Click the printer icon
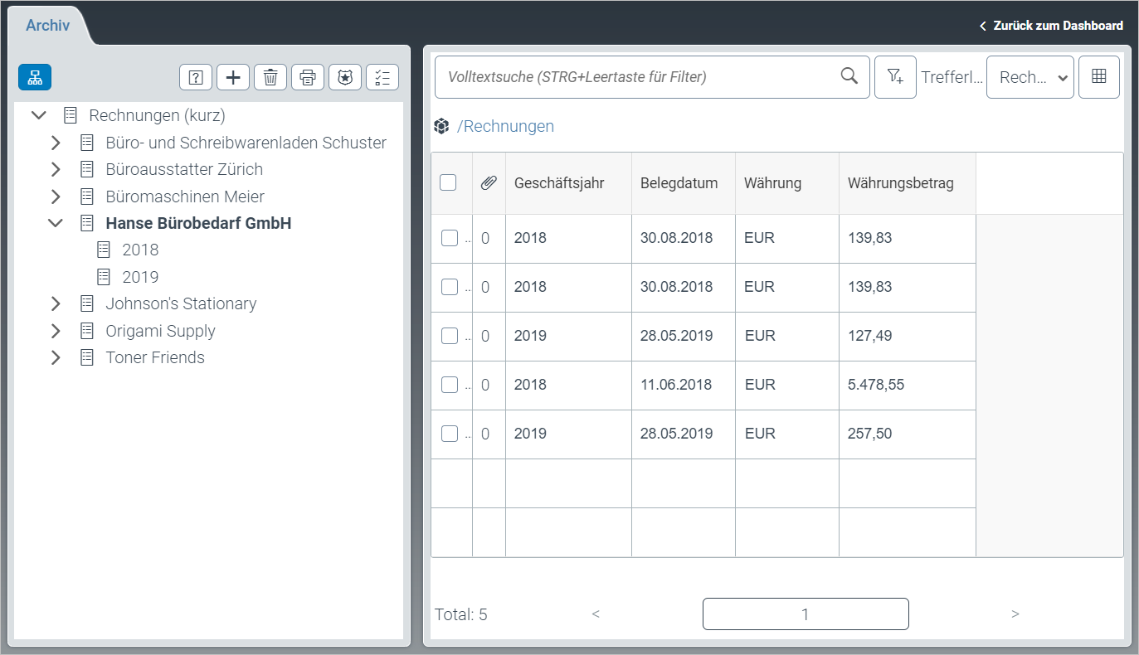This screenshot has height=655, width=1139. (x=308, y=77)
